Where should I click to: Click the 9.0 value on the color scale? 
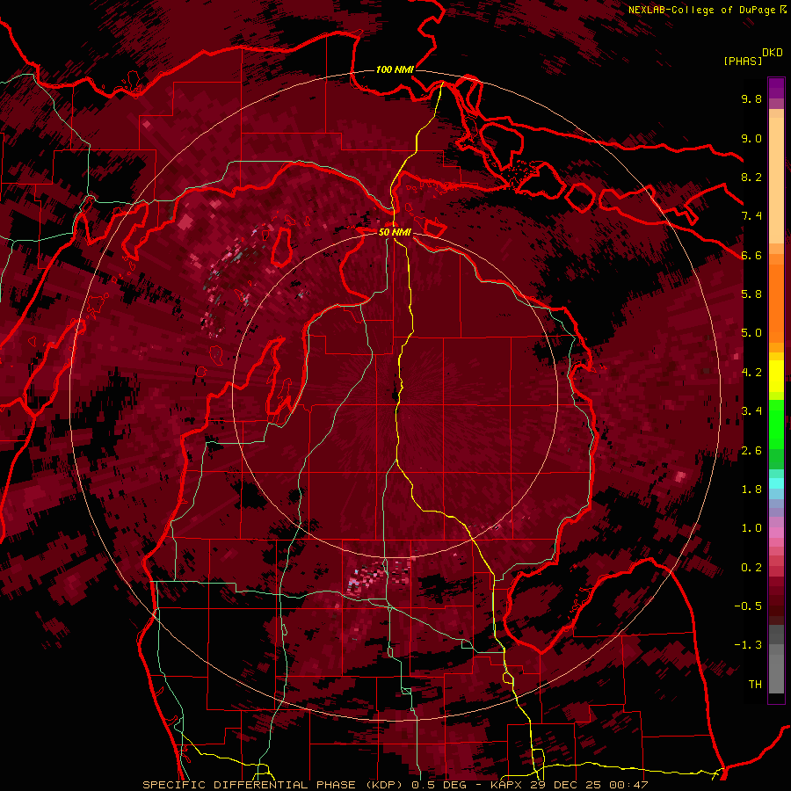click(x=751, y=138)
